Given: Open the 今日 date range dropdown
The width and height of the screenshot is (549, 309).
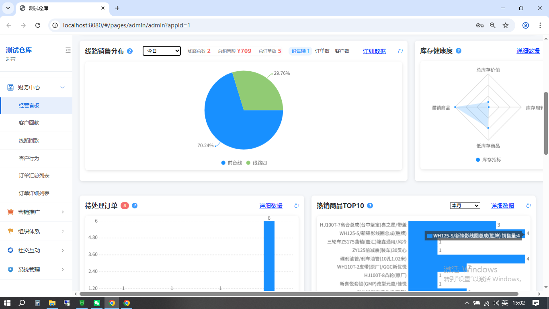Looking at the screenshot, I should coord(162,51).
